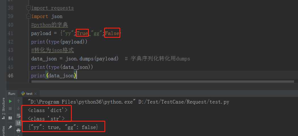Print the console output
298x136 pixels.
point(18,130)
